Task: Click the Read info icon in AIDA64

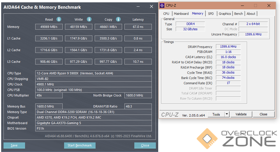Action: coord(59,19)
